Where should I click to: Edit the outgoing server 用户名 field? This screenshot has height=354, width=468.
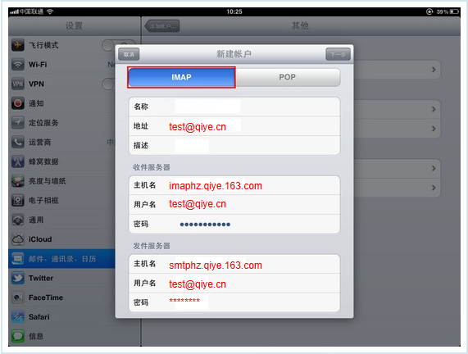pyautogui.click(x=234, y=284)
